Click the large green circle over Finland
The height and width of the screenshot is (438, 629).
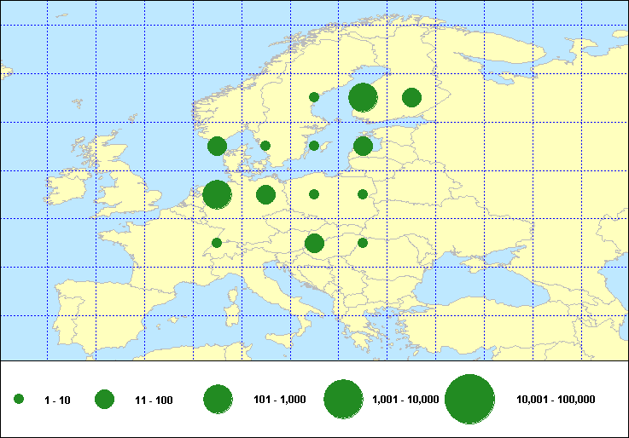(x=363, y=97)
